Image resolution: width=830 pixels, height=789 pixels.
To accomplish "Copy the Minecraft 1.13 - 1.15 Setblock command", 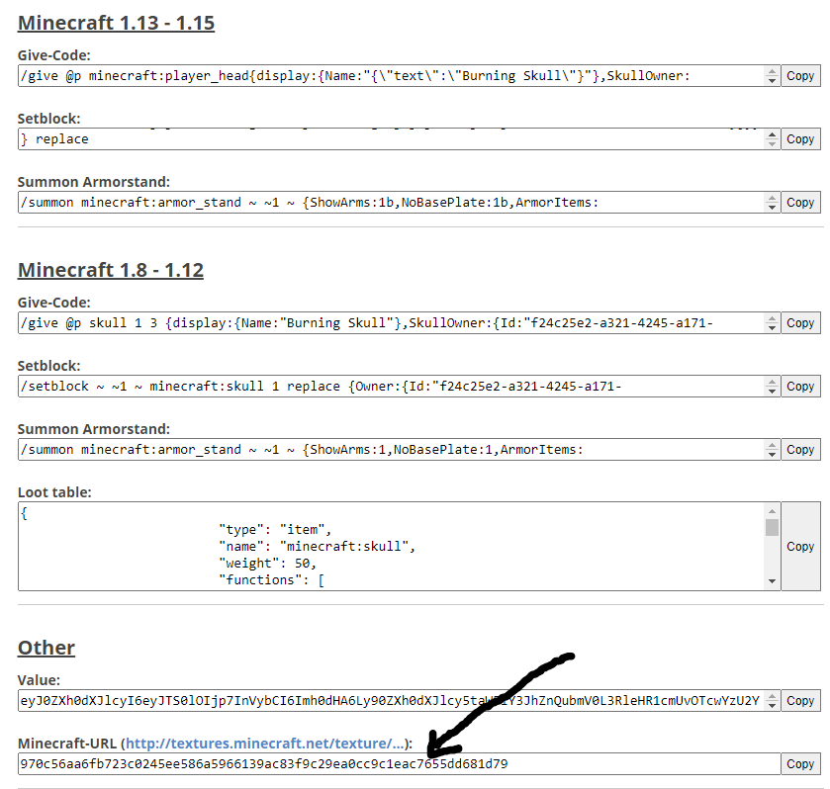I will (x=799, y=139).
